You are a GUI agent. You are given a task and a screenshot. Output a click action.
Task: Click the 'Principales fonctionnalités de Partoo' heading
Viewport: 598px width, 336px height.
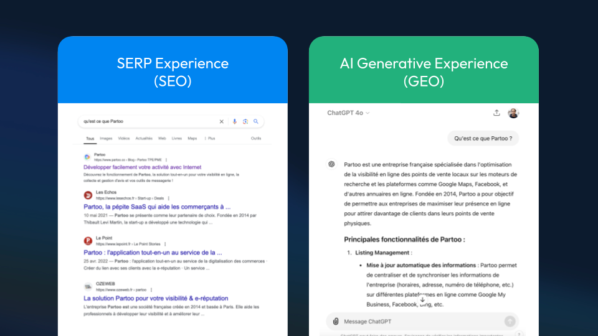point(404,240)
